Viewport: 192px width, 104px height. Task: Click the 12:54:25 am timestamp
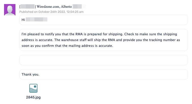tap(75, 12)
